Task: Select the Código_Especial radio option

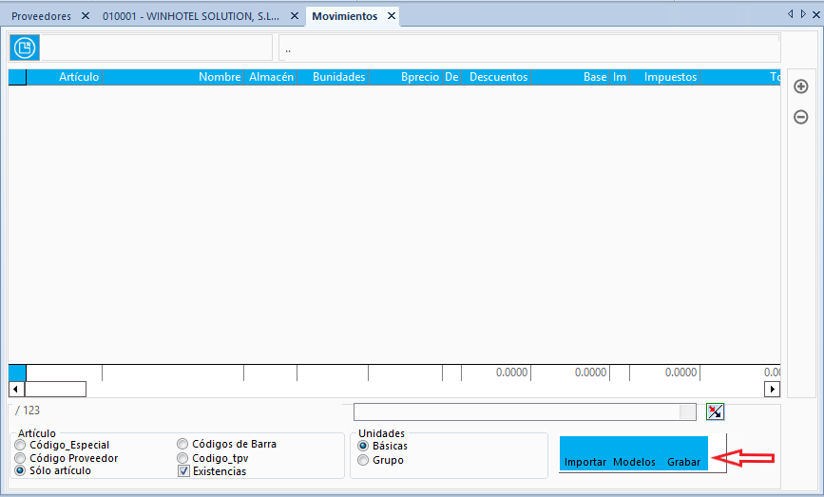Action: [x=20, y=445]
